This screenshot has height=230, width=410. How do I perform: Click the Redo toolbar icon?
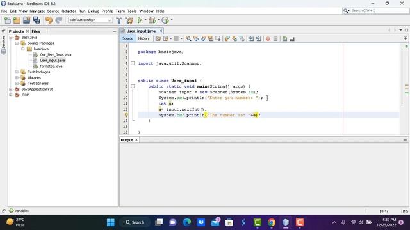pos(59,20)
